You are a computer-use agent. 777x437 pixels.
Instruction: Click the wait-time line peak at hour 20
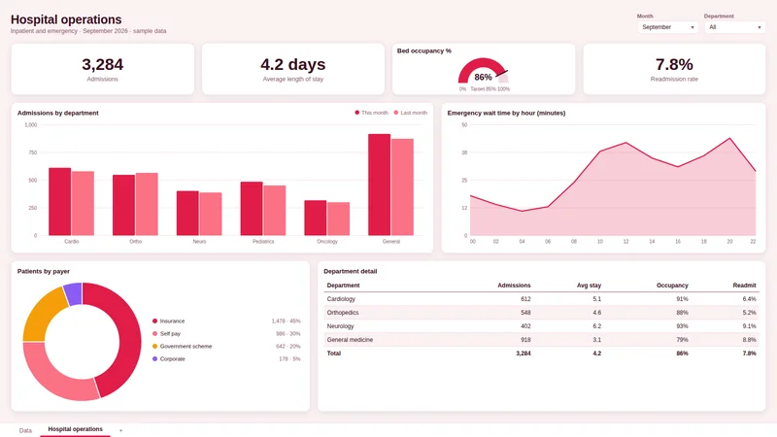729,138
